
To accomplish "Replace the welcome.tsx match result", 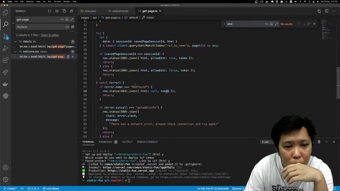I will (68, 57).
